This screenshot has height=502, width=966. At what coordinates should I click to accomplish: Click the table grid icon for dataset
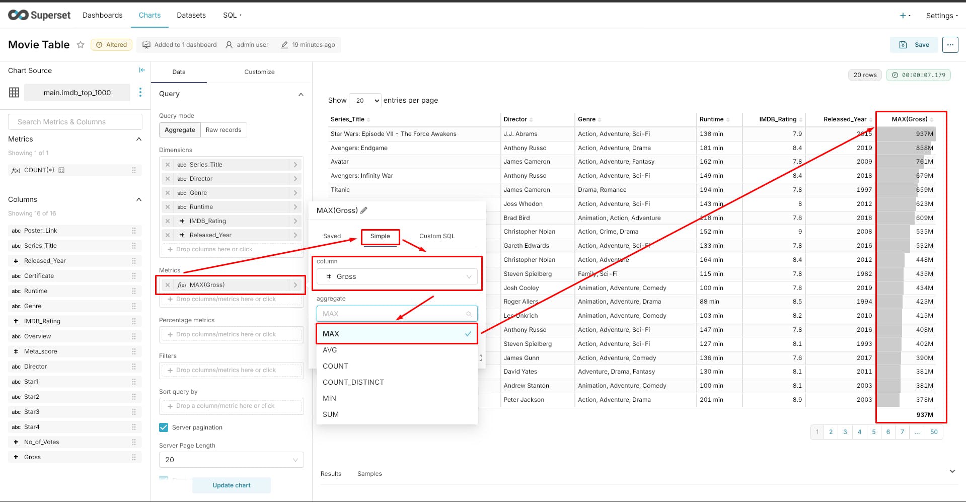(x=14, y=92)
